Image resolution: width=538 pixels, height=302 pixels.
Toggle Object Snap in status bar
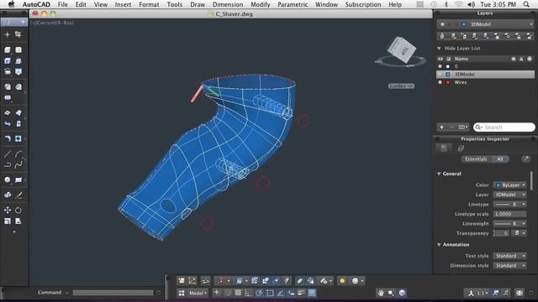coord(270,293)
